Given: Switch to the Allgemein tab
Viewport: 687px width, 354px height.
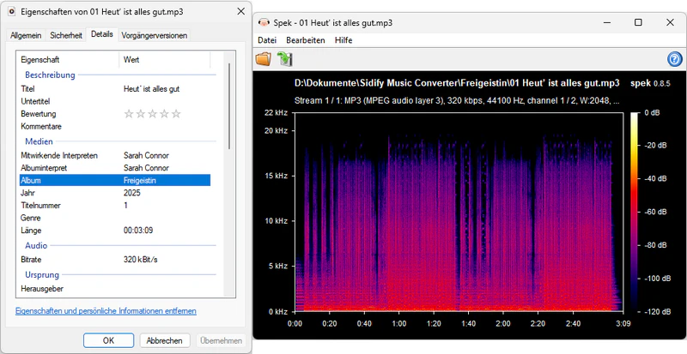Looking at the screenshot, I should click(26, 36).
